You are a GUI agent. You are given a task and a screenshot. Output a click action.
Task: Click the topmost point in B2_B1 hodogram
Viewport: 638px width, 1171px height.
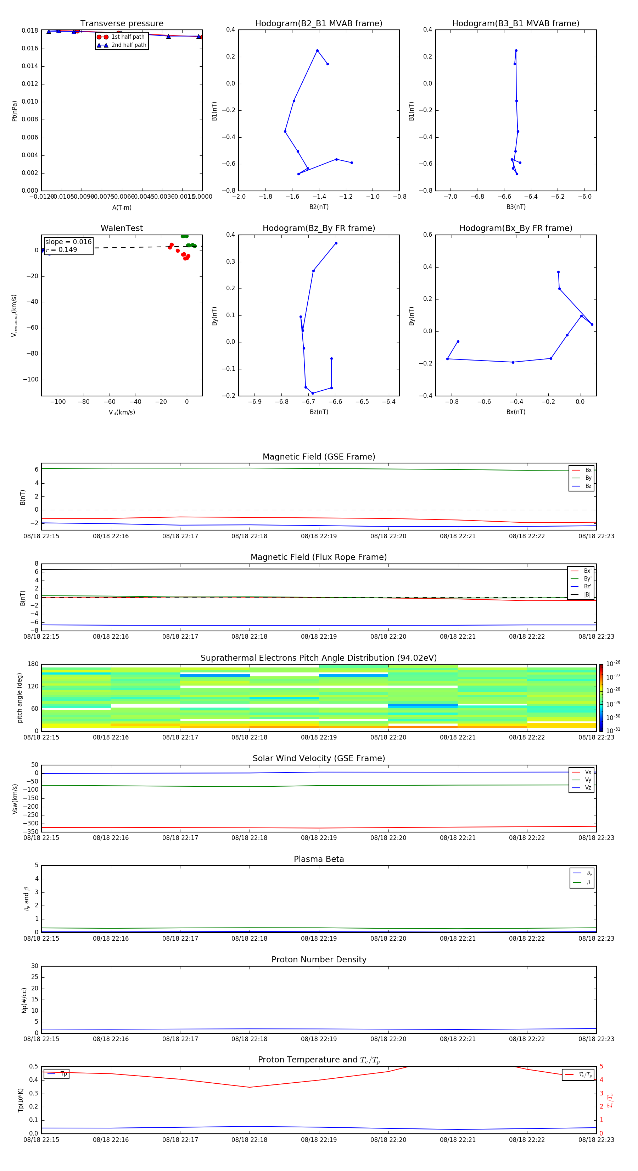317,50
